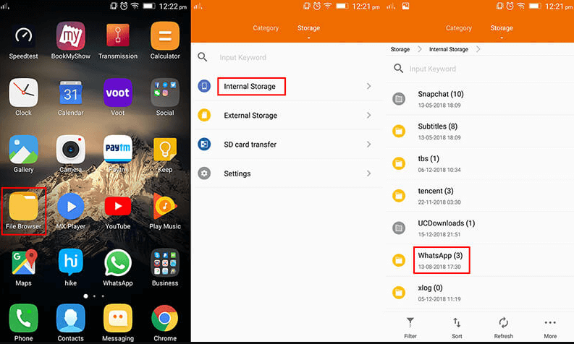The image size is (574, 344).
Task: Open Settings entry in file manager
Action: [285, 173]
